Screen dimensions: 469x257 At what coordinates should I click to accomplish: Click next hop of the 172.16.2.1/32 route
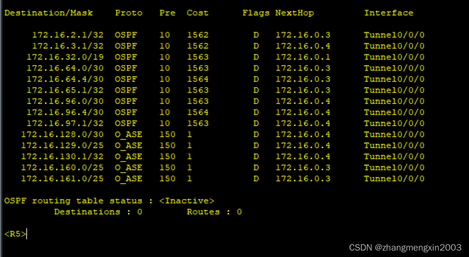pyautogui.click(x=303, y=35)
